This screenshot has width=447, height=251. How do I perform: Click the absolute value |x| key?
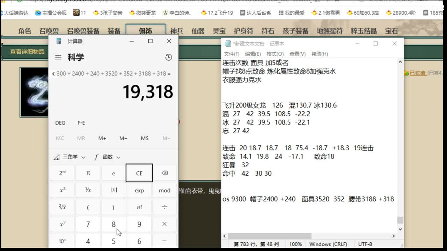[113, 190]
